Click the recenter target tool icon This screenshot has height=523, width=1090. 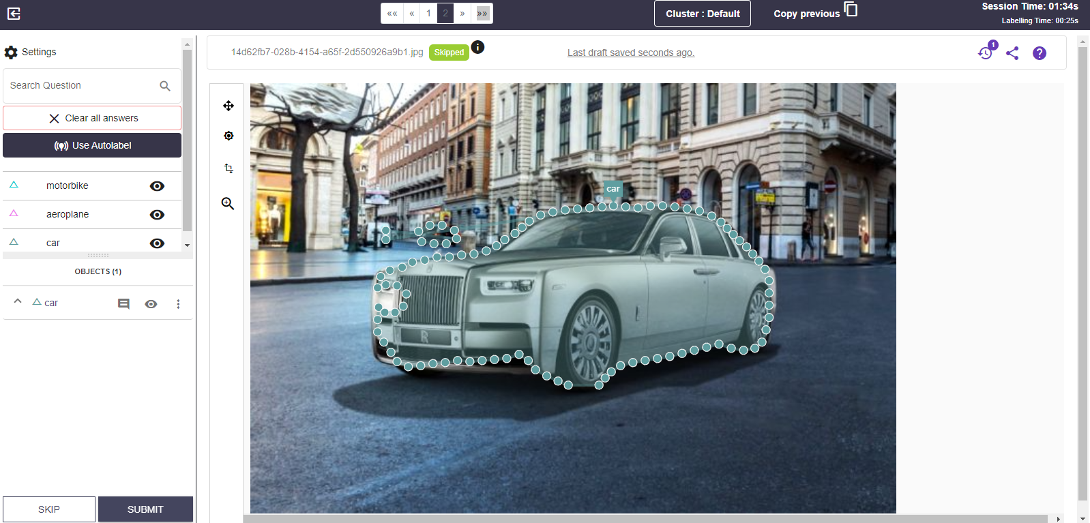click(x=229, y=136)
